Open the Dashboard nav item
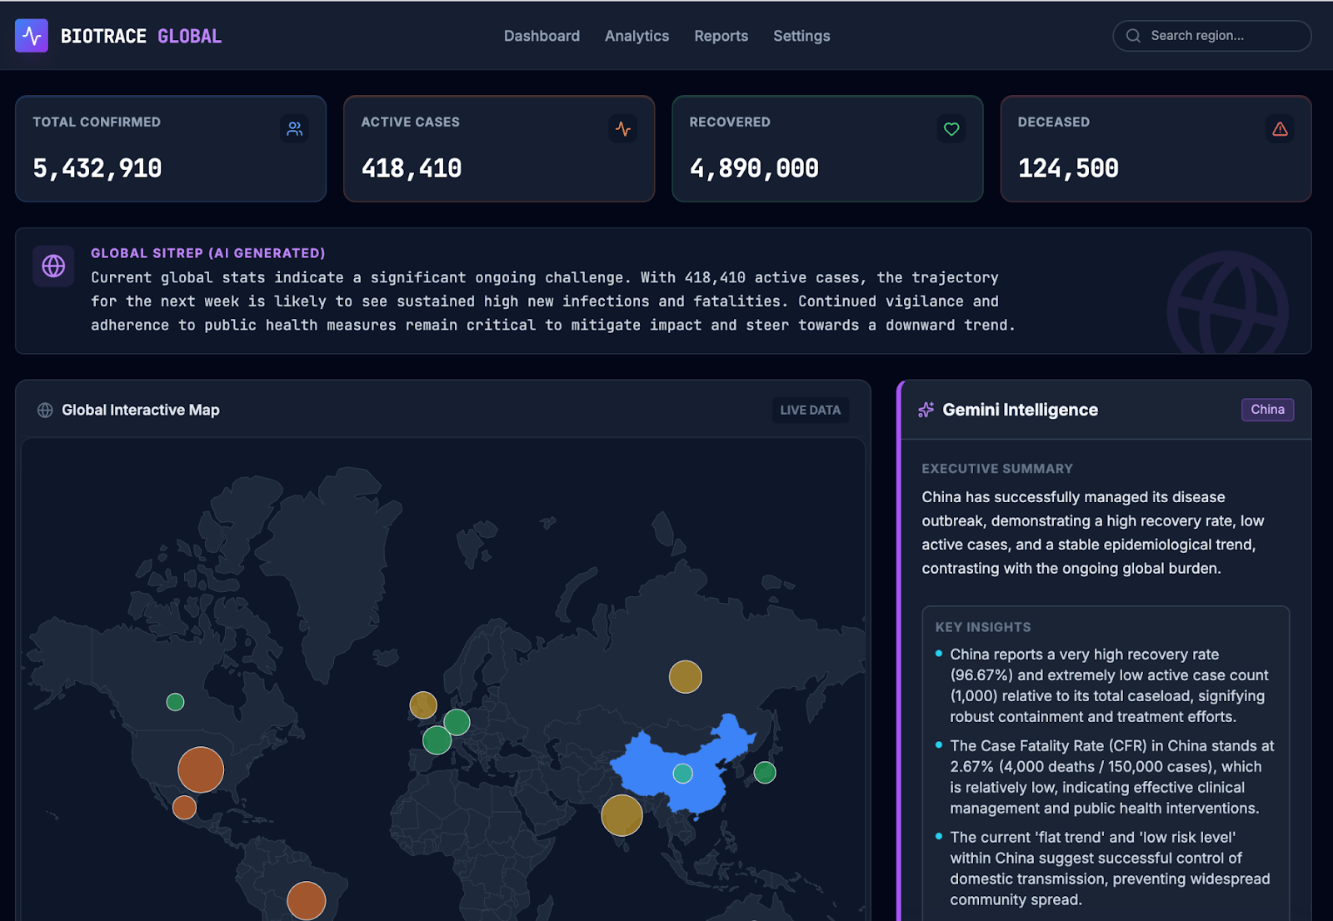This screenshot has height=921, width=1333. click(x=542, y=36)
